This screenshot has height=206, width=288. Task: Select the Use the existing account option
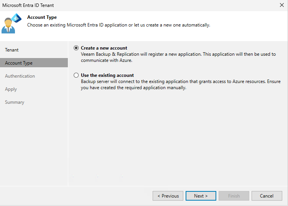[x=76, y=75]
